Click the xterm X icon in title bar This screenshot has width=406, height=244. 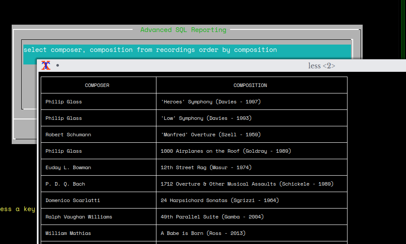[46, 65]
